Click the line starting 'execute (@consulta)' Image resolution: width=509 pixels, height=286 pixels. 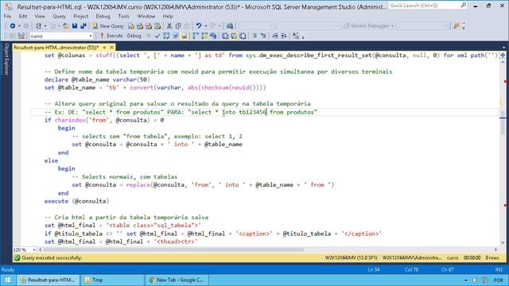76,201
